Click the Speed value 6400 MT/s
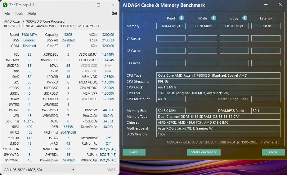The image size is (287, 175). pyautogui.click(x=29, y=35)
